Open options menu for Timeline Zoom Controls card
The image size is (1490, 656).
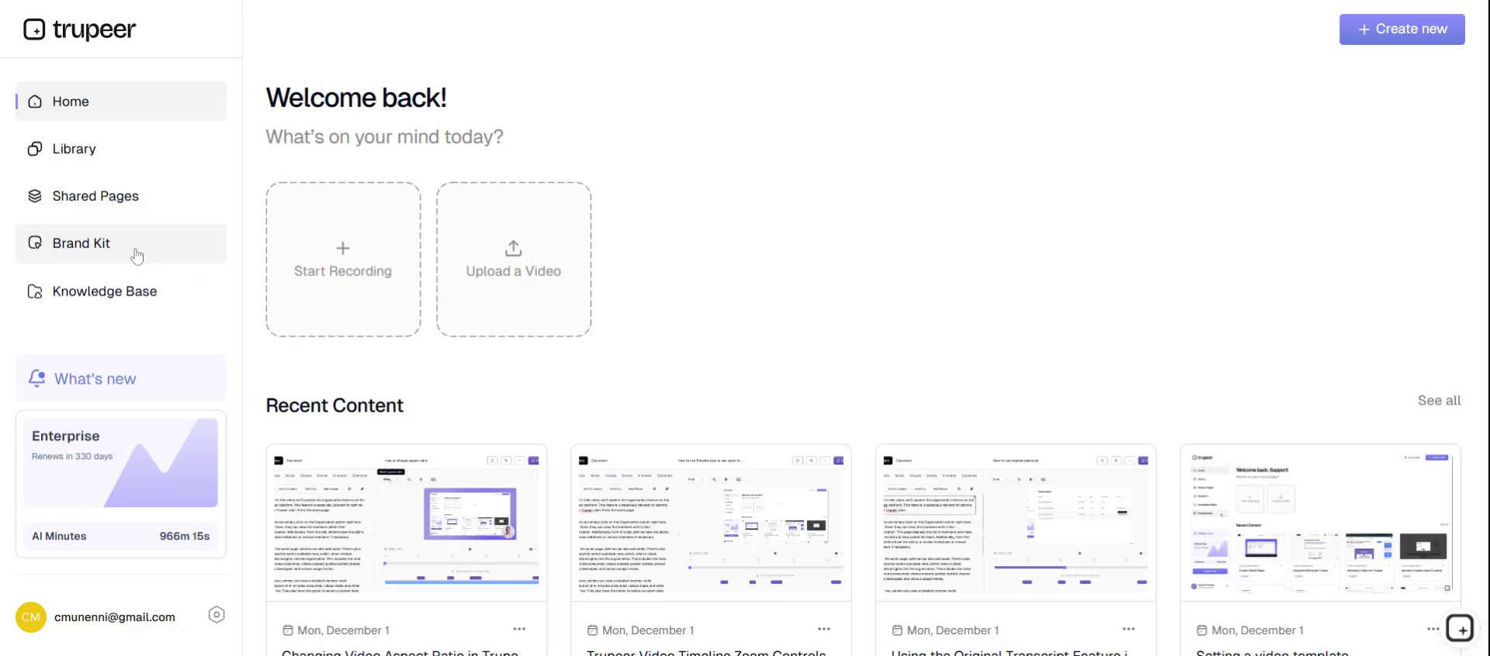pyautogui.click(x=824, y=629)
